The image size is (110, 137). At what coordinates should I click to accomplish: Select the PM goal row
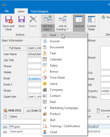click(21, 127)
